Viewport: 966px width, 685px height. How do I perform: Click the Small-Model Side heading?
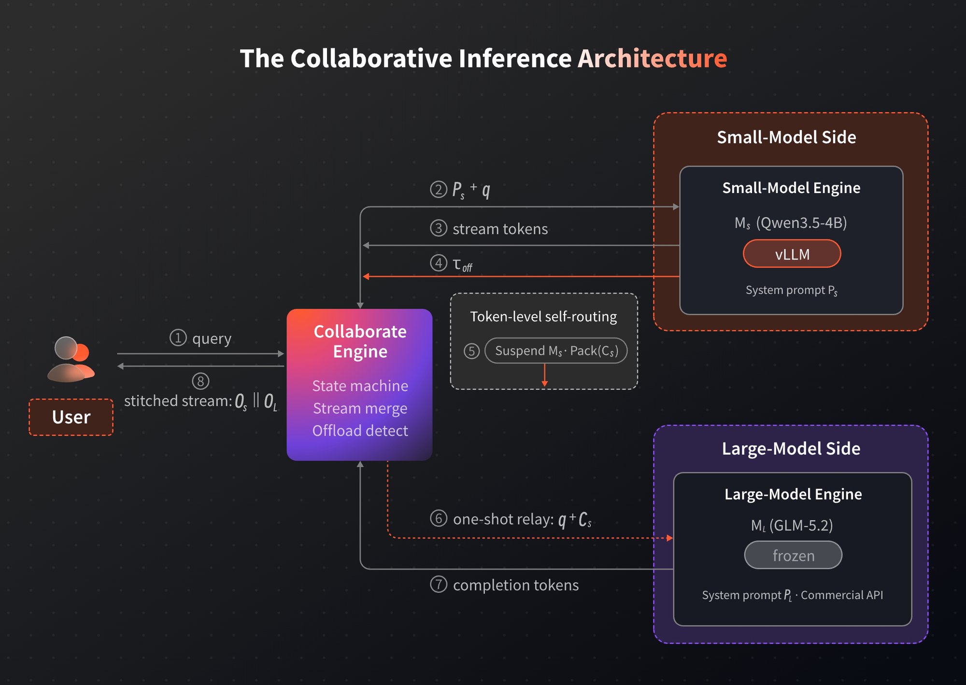[786, 137]
